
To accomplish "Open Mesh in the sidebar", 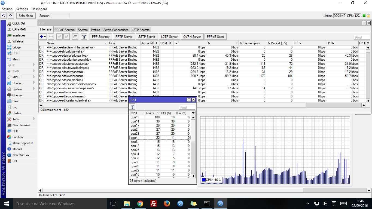I will pos(16,59).
